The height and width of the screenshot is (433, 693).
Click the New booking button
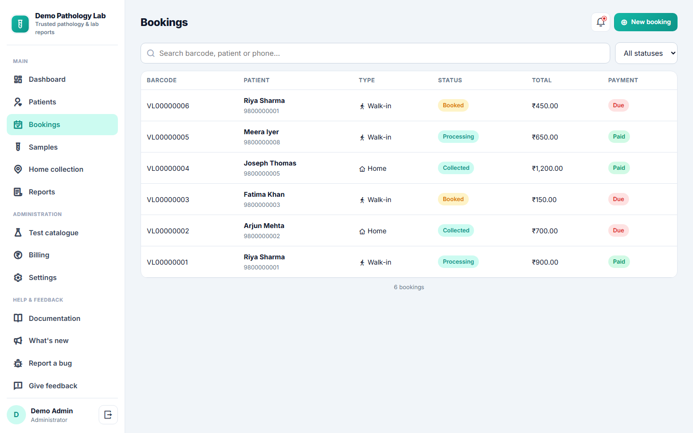(645, 22)
